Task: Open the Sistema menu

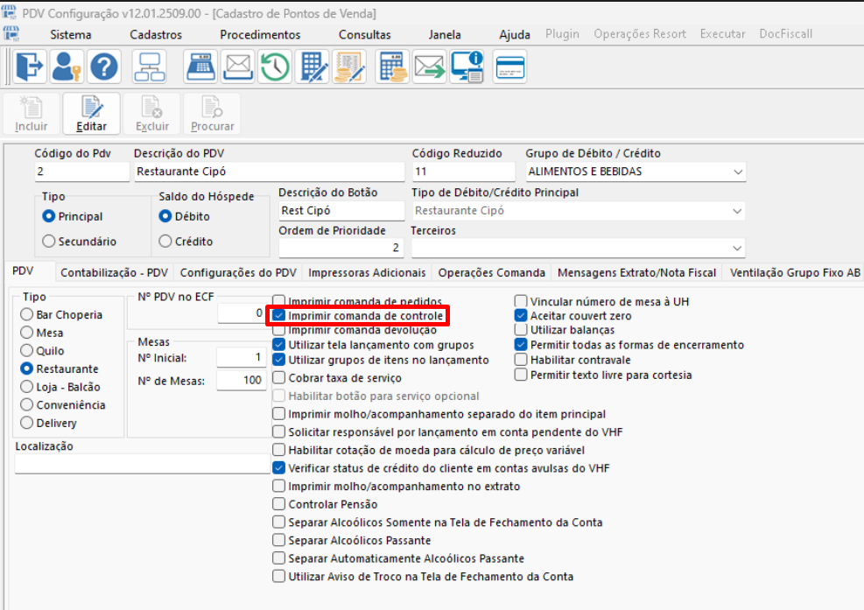Action: 71,34
